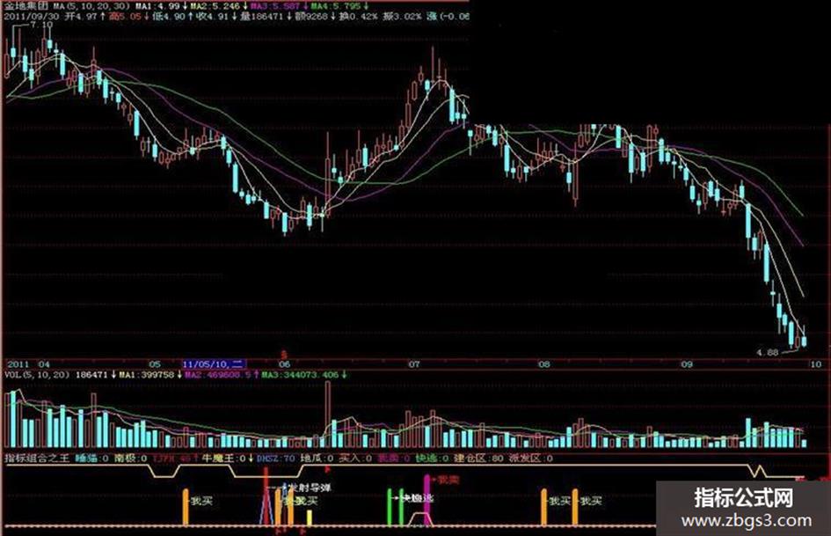Click the amplitude 振3.02%

tap(402, 17)
